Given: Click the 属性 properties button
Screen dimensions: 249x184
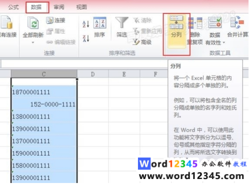Looking at the screenshot, I should tap(56, 31).
